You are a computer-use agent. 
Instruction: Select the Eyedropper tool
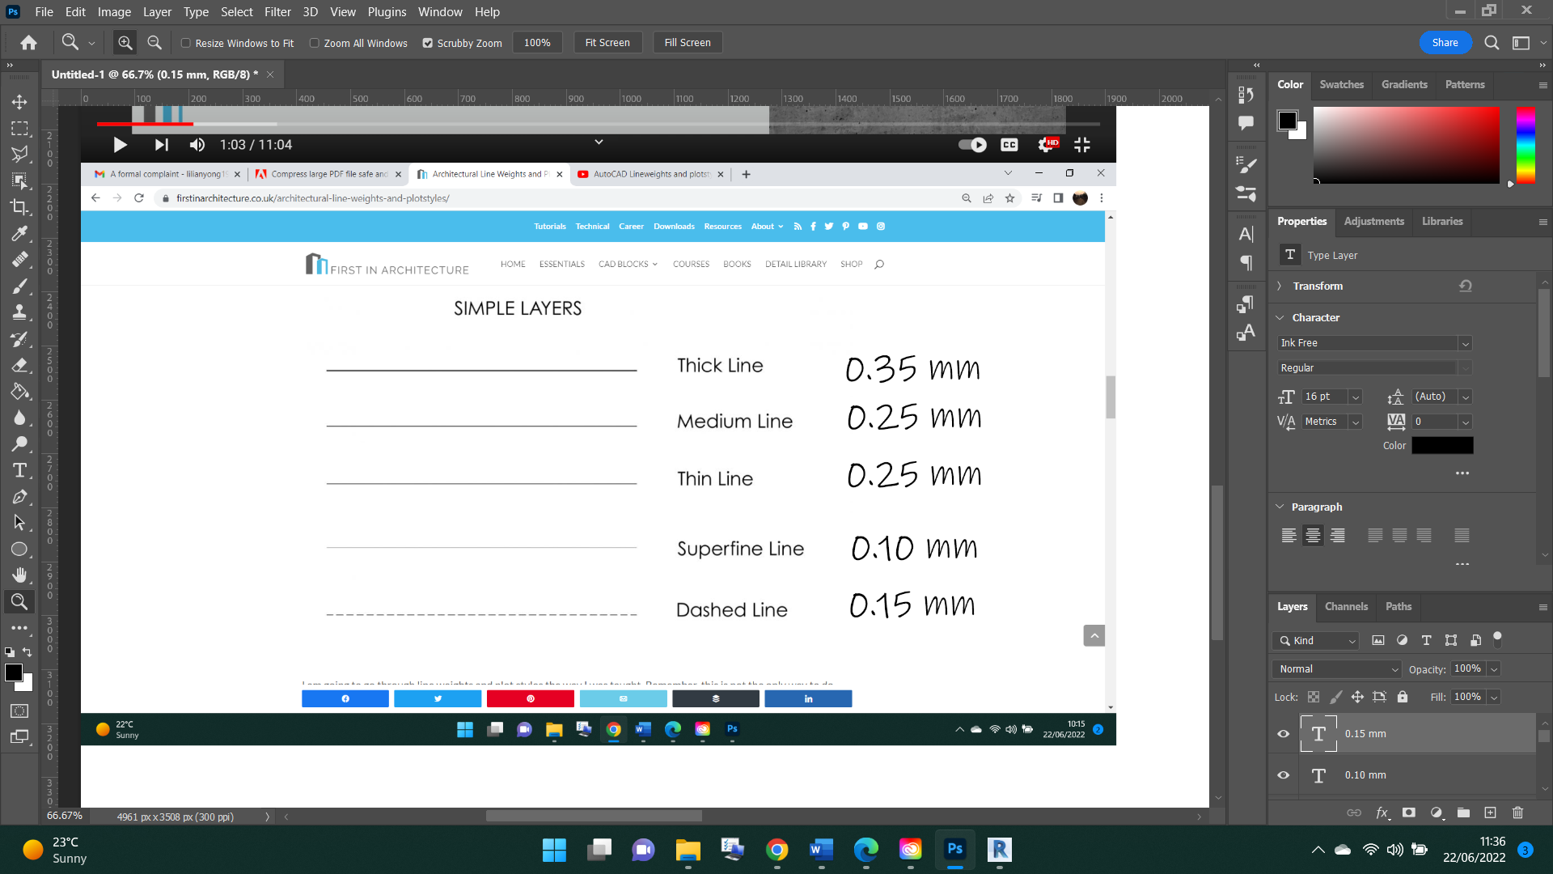coord(19,233)
